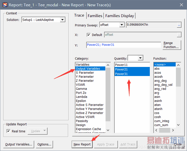Click the HFSS app icon in title bar
The image size is (187, 151).
(5, 5)
